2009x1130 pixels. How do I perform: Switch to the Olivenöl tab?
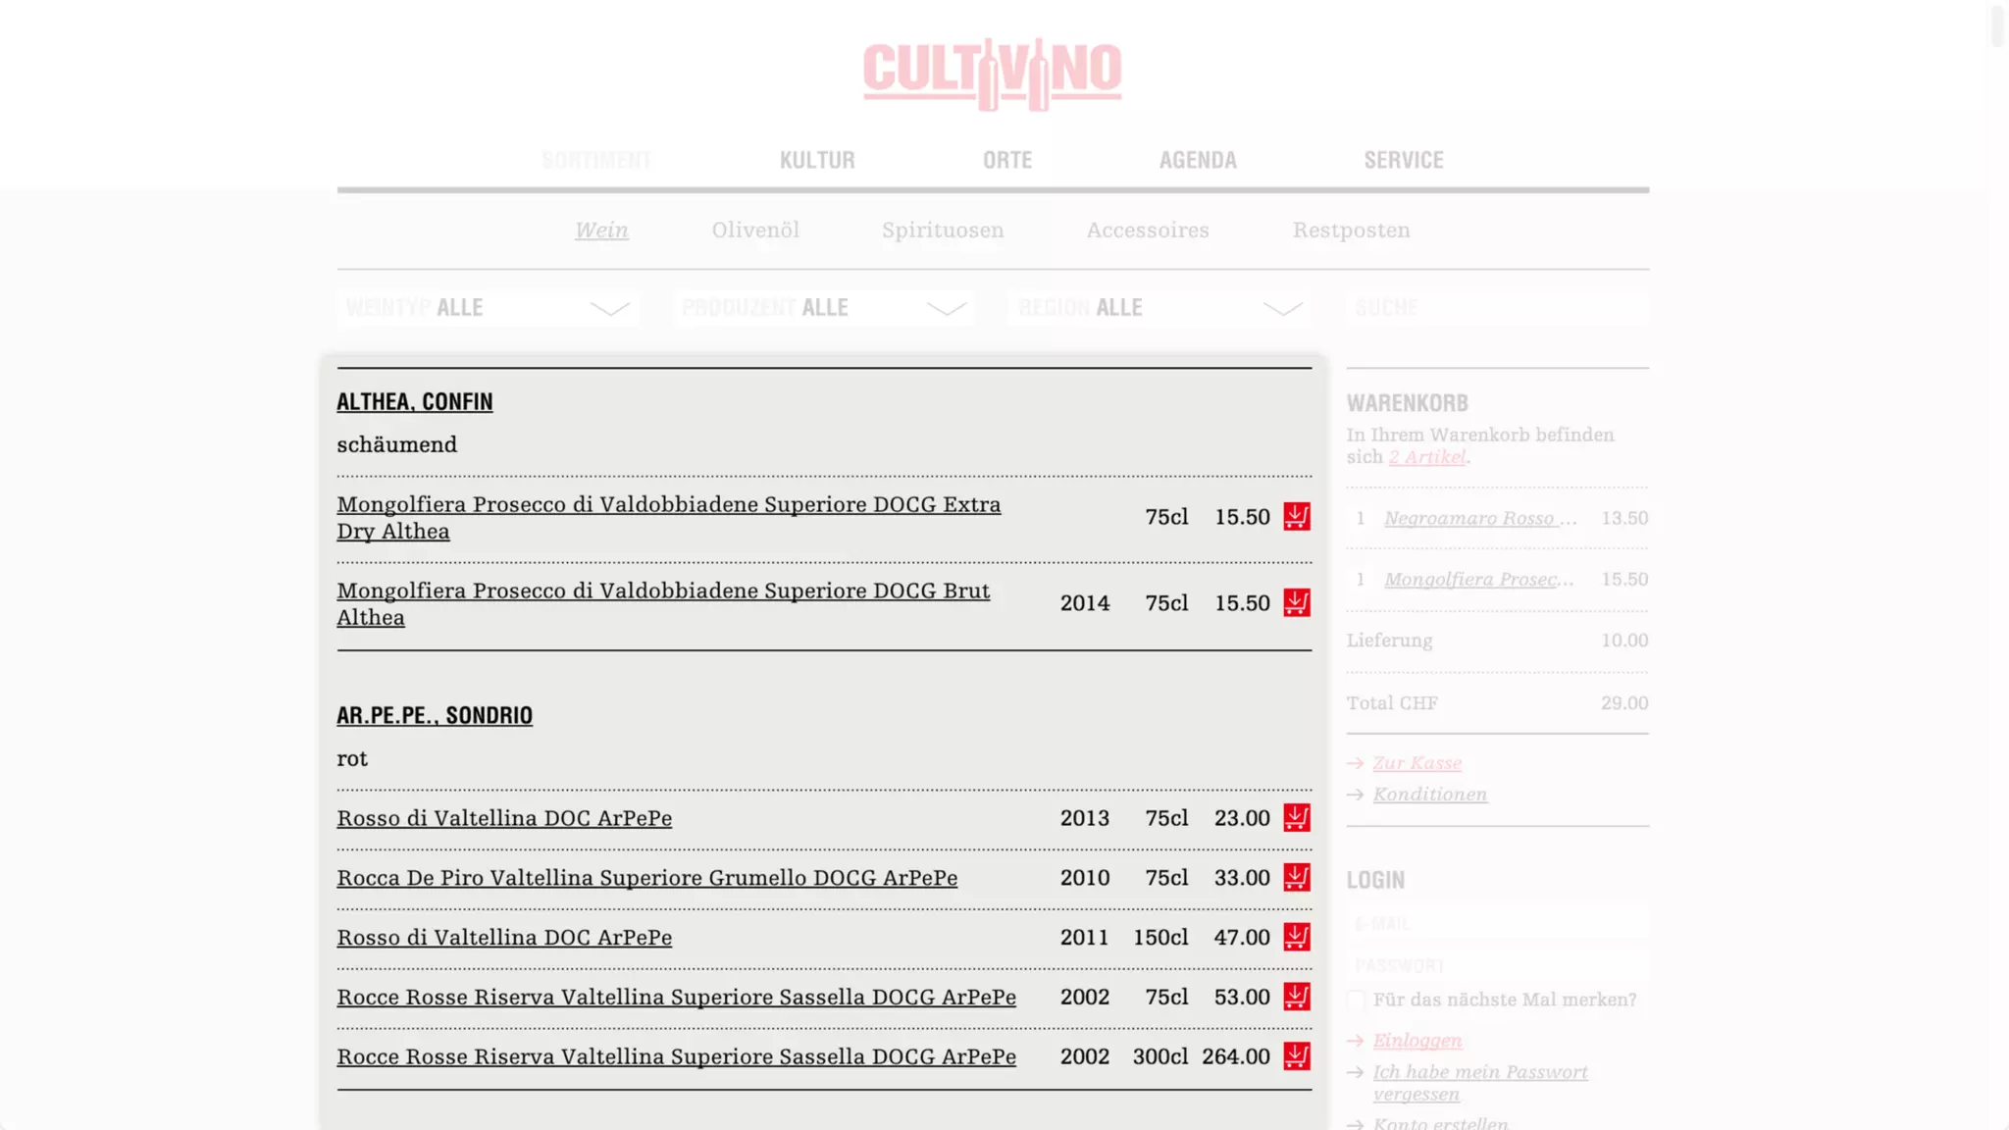tap(755, 231)
